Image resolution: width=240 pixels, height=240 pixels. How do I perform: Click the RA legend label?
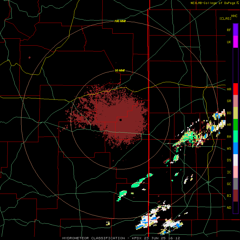(229, 137)
